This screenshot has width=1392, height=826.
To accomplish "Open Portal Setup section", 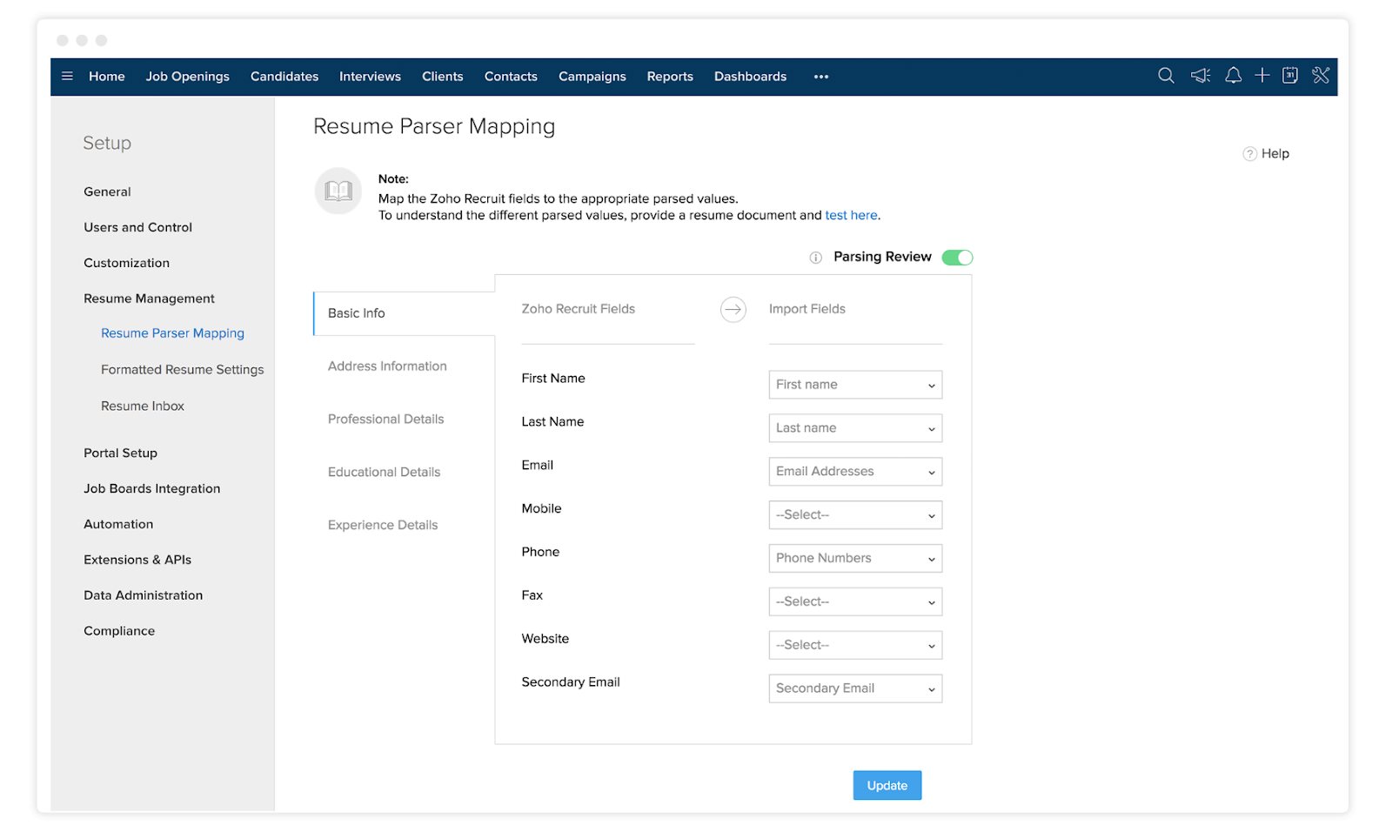I will point(120,453).
